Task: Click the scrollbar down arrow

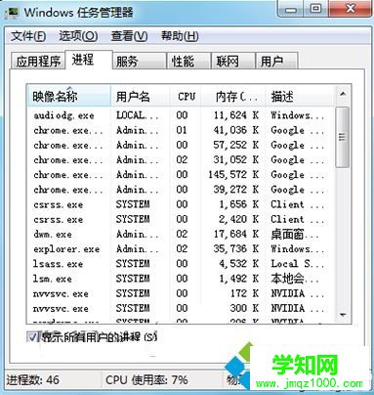Action: (343, 315)
